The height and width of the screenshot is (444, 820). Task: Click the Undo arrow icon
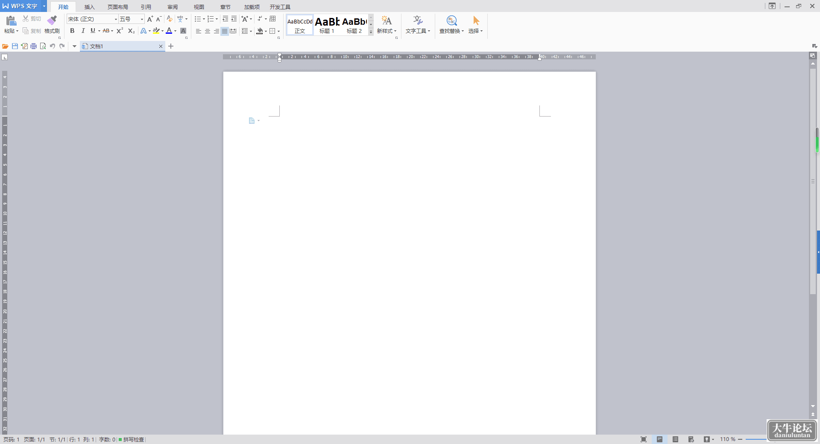click(x=52, y=46)
